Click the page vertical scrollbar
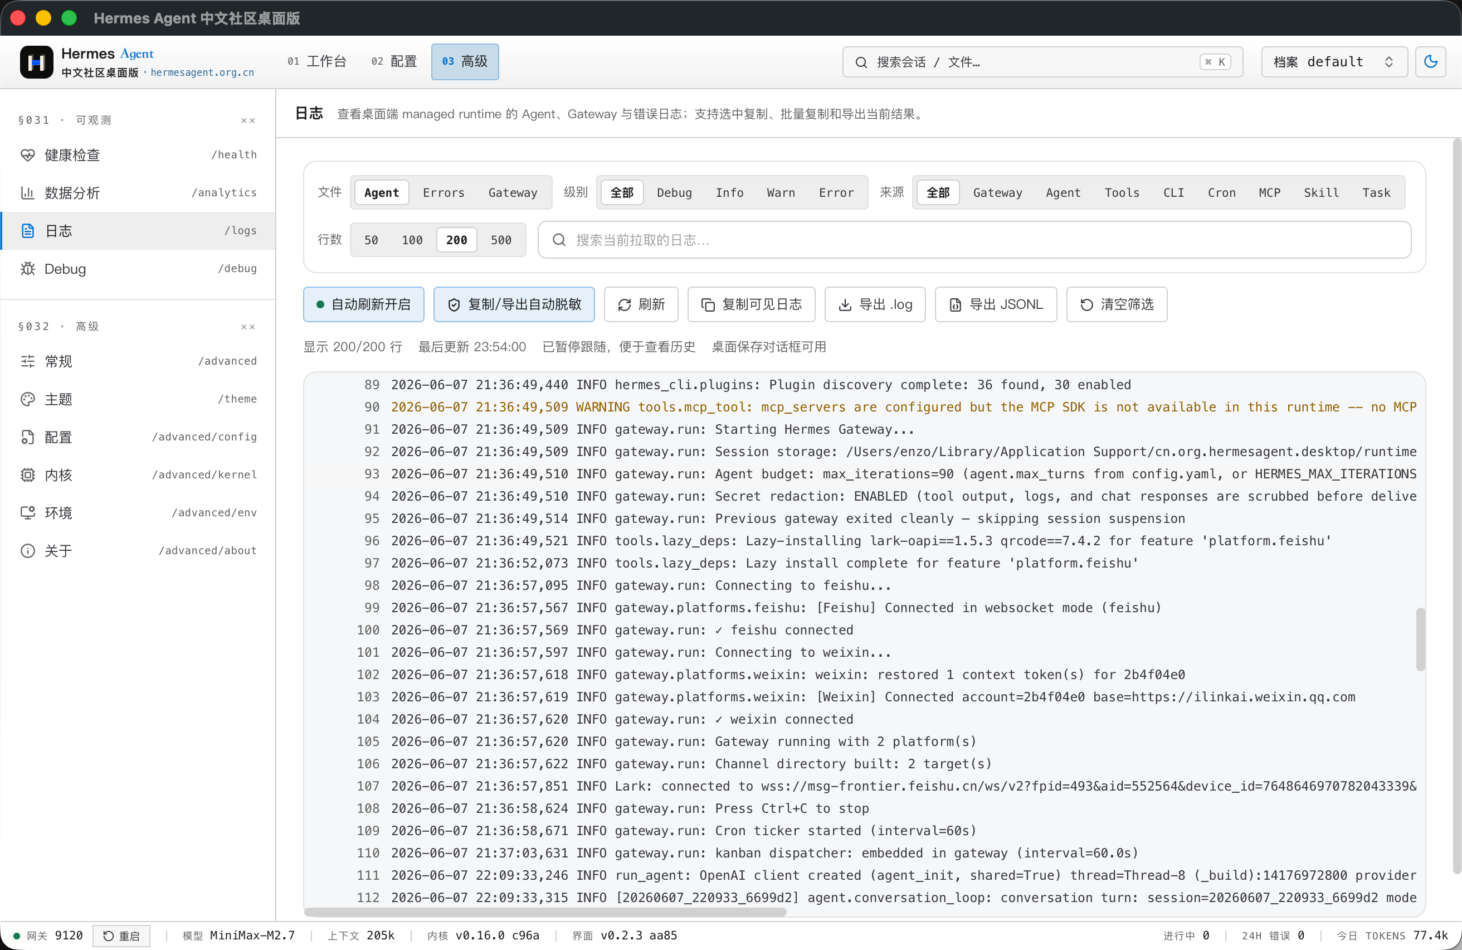Viewport: 1462px width, 950px height. click(x=1456, y=507)
